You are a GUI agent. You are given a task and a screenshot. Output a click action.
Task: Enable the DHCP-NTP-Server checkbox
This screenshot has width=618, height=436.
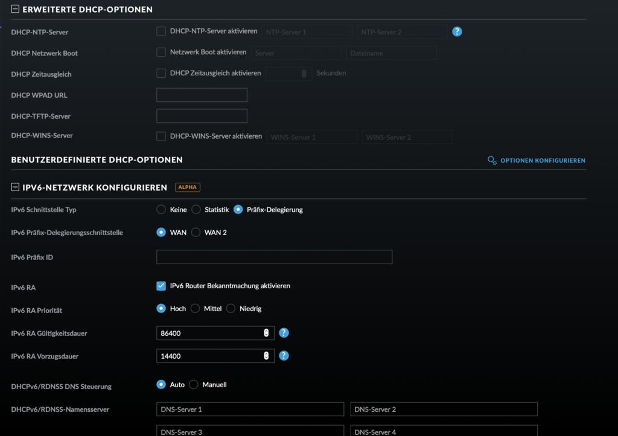click(x=161, y=31)
